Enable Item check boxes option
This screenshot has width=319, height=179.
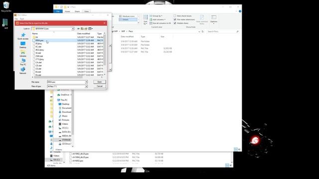tap(175, 16)
